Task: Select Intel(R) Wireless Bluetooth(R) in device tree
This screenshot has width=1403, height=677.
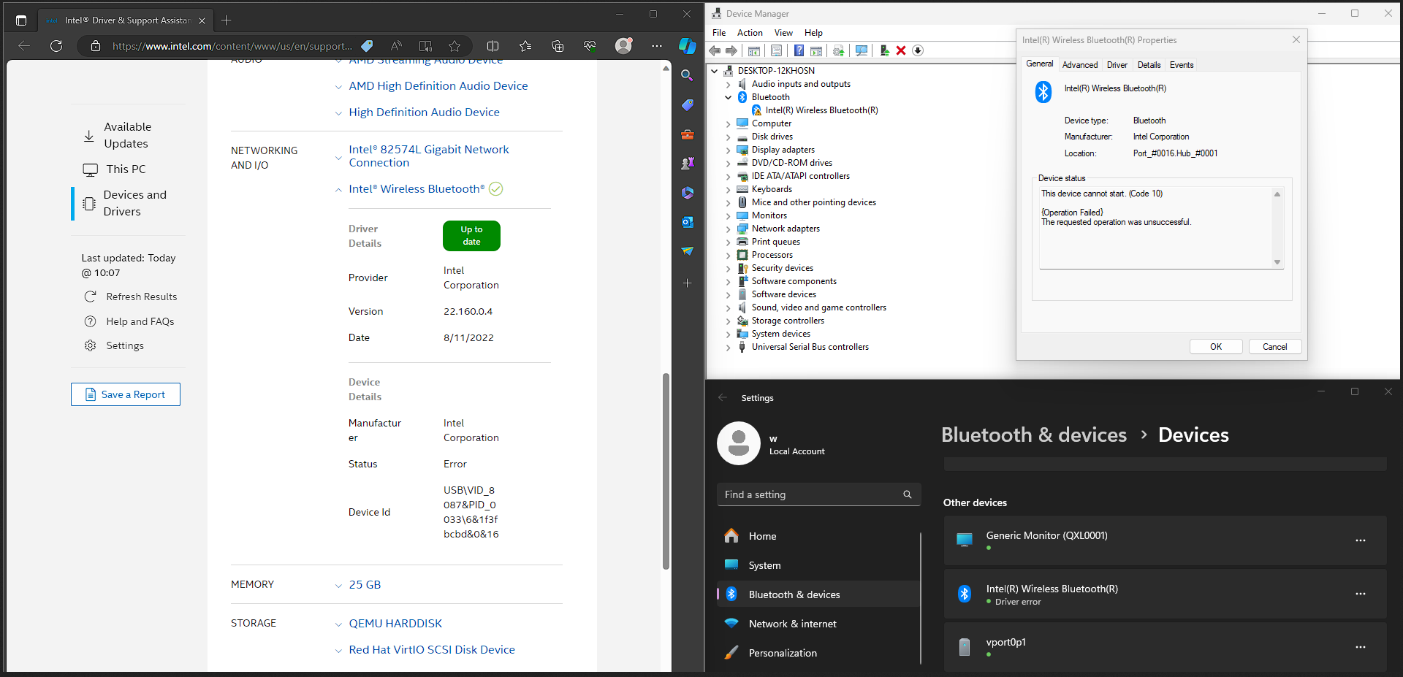Action: click(x=821, y=110)
